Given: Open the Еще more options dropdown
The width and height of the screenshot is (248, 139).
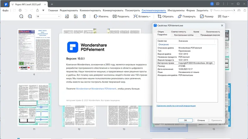Looking at the screenshot, I should click(x=223, y=16).
